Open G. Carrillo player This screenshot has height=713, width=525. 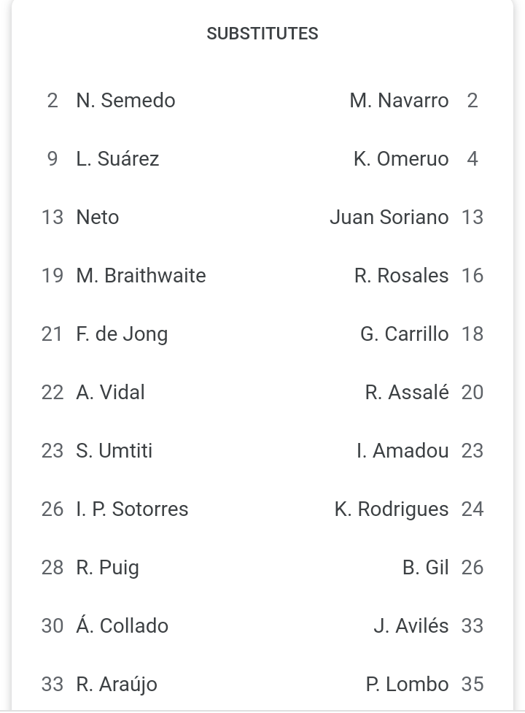point(405,334)
